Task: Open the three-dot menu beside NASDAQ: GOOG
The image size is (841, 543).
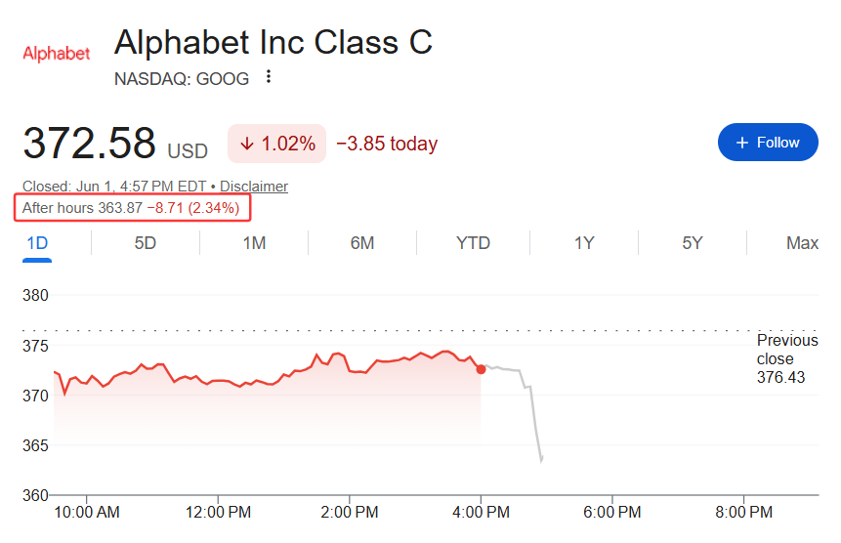Action: [x=269, y=76]
